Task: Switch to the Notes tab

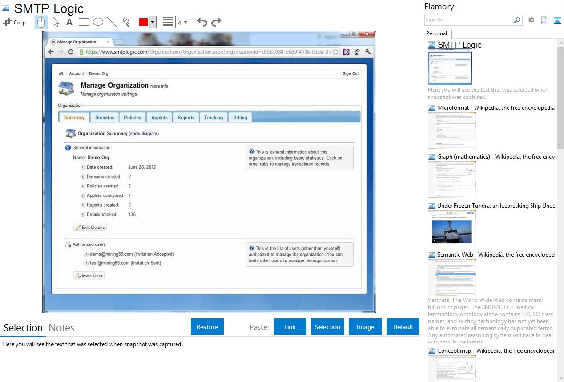Action: pos(62,328)
